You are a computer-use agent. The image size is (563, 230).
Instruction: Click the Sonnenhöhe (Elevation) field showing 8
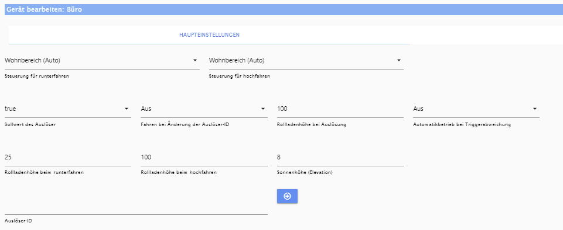(340, 158)
